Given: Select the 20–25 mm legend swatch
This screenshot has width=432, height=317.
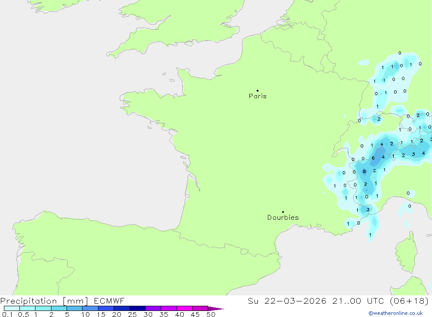Looking at the screenshot, I should (x=122, y=308).
